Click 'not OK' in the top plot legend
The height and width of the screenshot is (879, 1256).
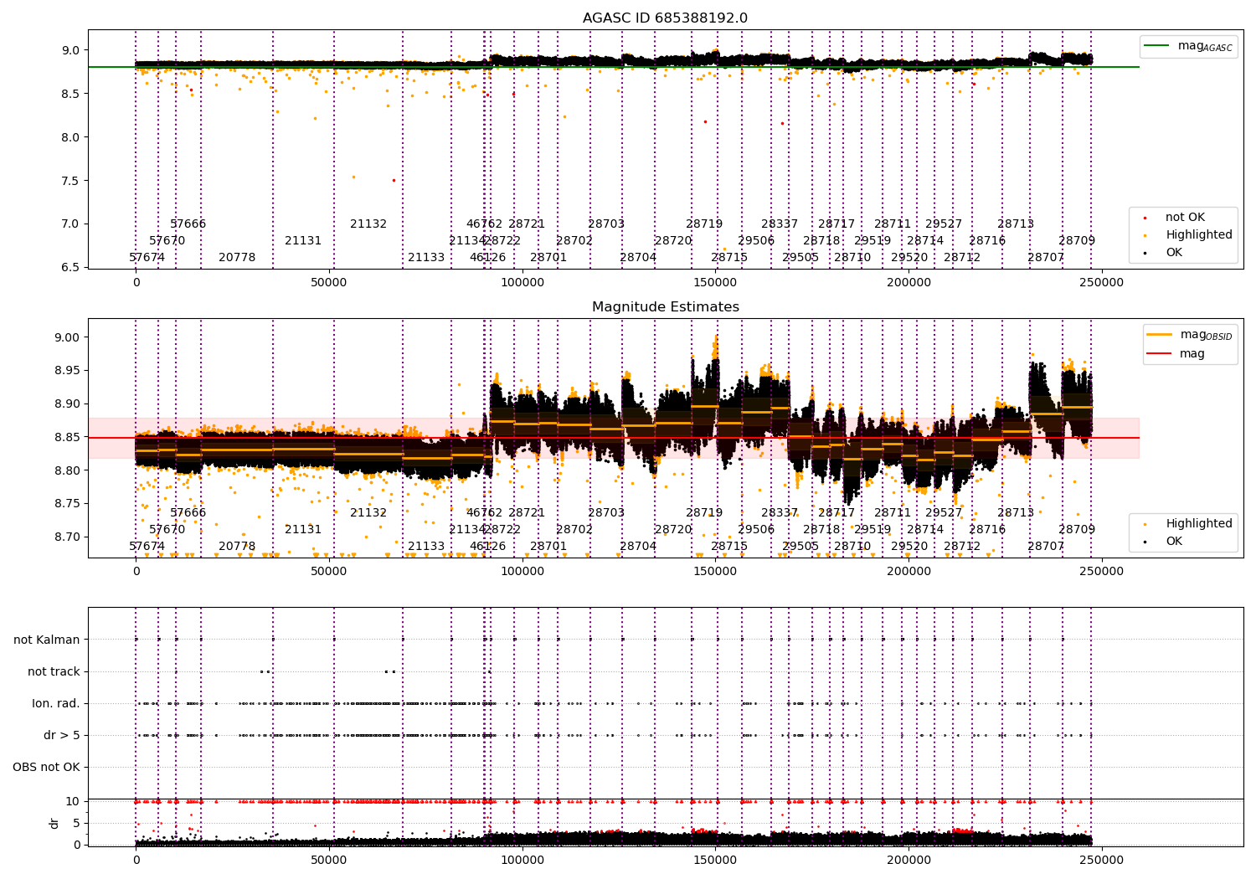tap(1185, 218)
